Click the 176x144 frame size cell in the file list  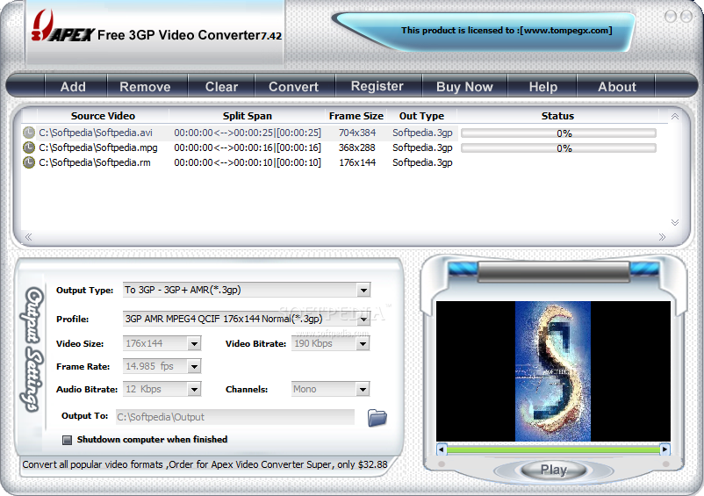click(x=357, y=162)
